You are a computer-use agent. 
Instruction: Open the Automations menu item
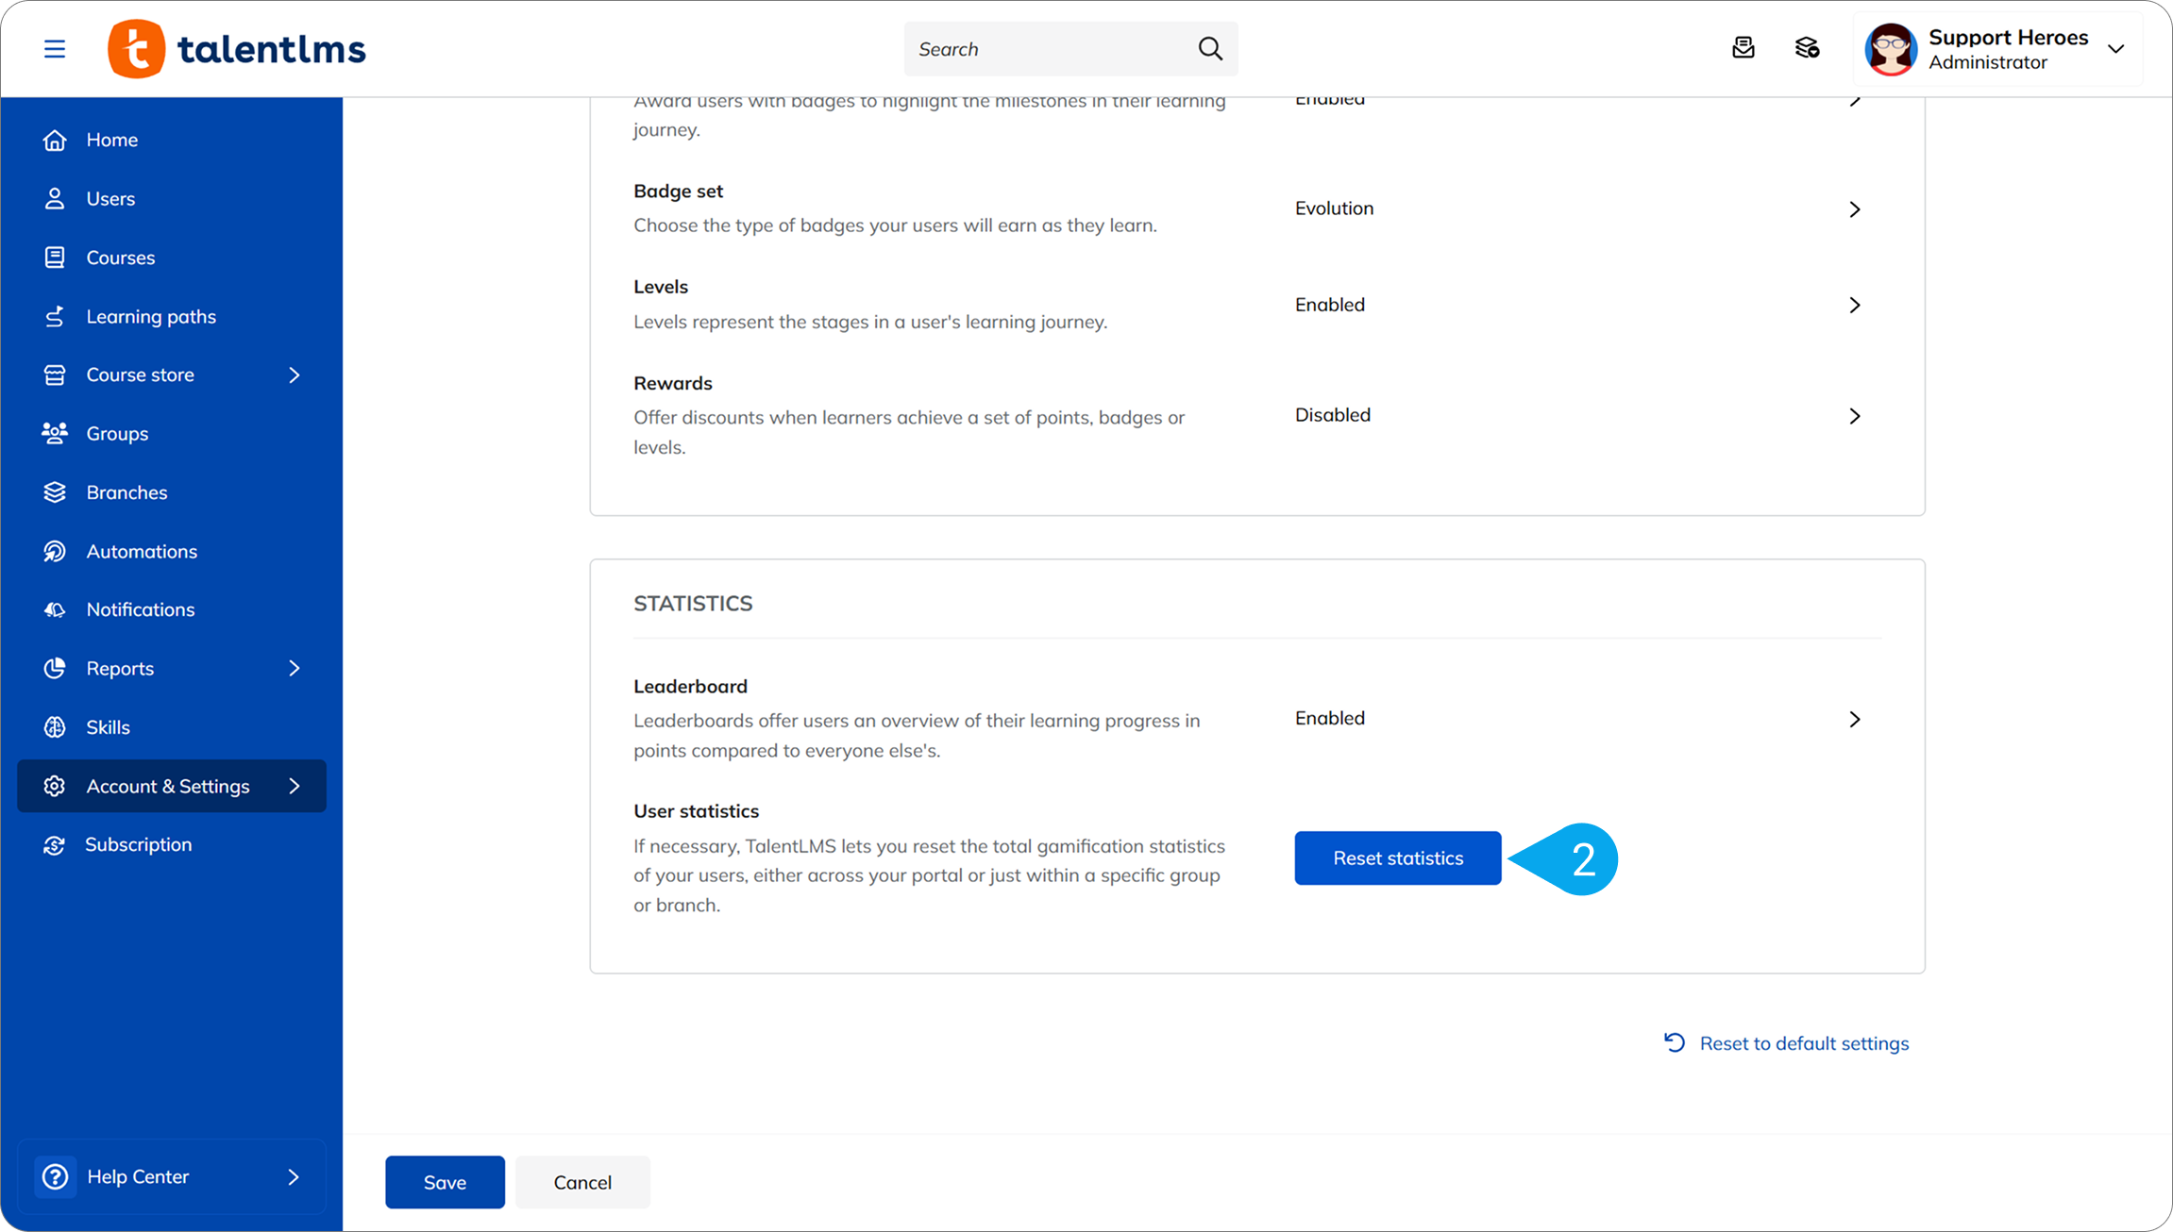pos(142,551)
